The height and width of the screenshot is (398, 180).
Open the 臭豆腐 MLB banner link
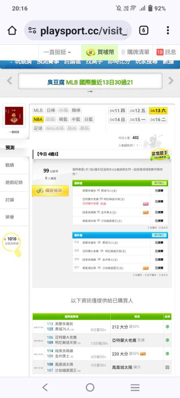[90, 82]
